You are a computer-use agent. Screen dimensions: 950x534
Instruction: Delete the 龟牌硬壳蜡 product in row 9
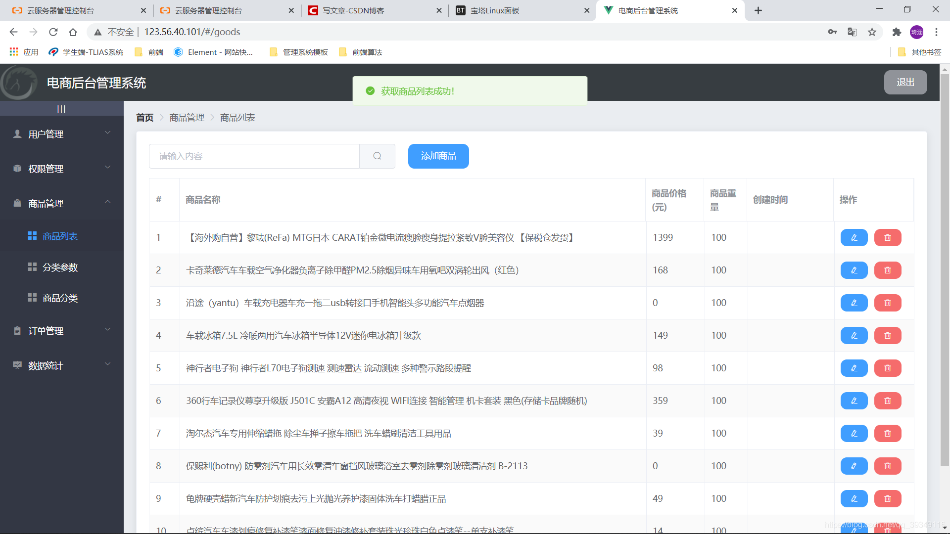(x=888, y=499)
